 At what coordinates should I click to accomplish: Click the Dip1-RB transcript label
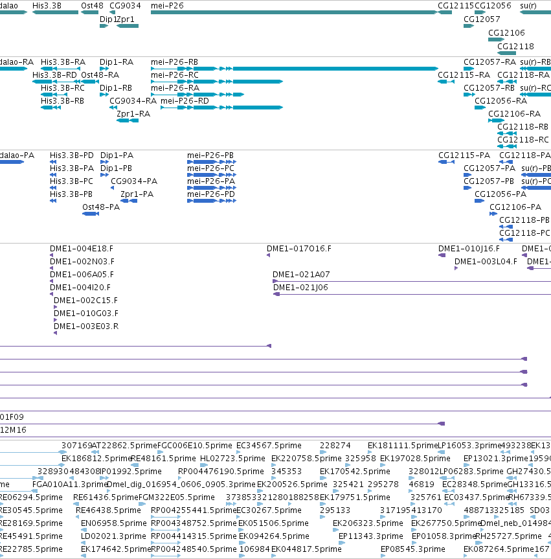click(x=116, y=87)
